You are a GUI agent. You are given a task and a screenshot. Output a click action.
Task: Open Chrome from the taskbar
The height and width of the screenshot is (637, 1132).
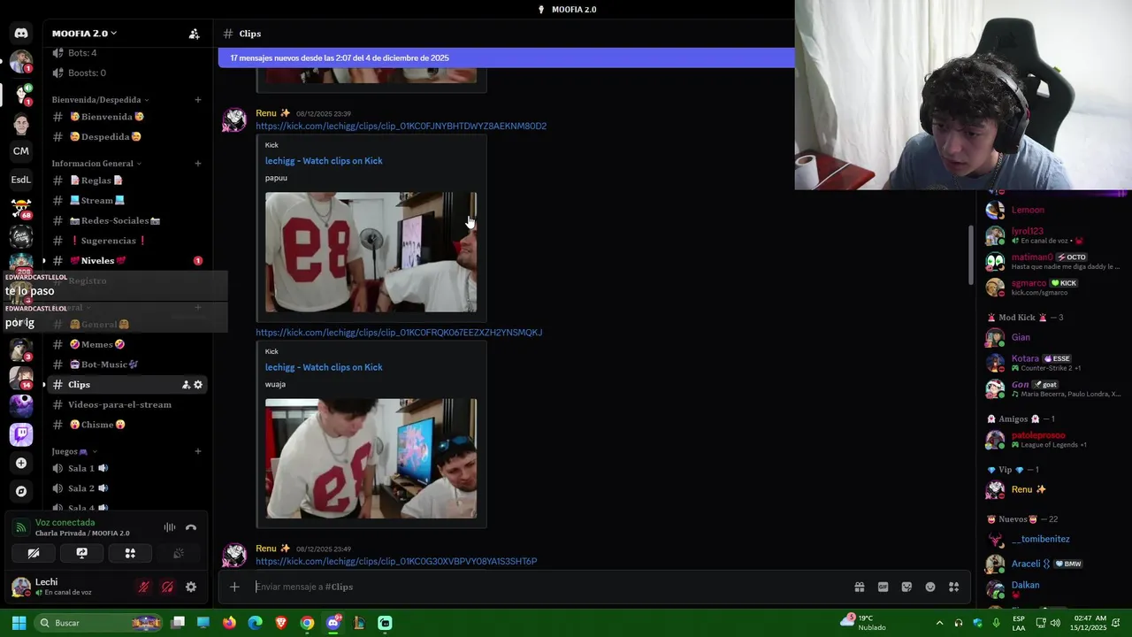tap(307, 623)
